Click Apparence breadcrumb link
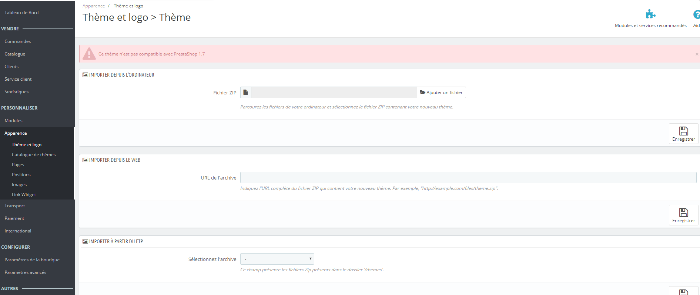The height and width of the screenshot is (295, 700). click(94, 6)
